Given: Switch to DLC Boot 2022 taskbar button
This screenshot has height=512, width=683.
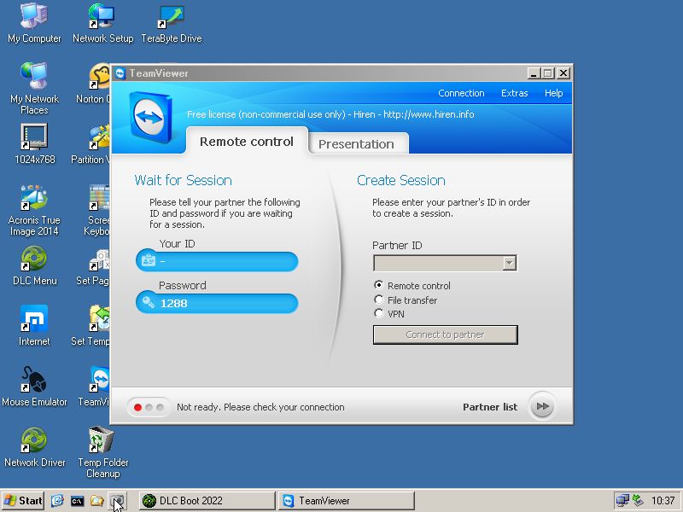Looking at the screenshot, I should (x=207, y=501).
